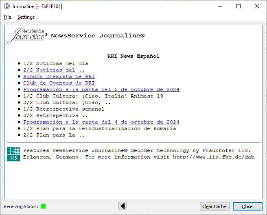Open Programación a la carta 5 de octubre link
The width and height of the screenshot is (267, 215).
coord(101,89)
